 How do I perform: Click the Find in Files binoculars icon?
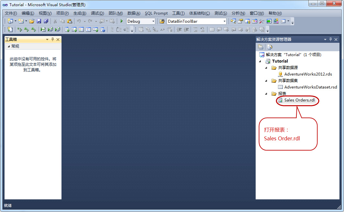pos(162,21)
